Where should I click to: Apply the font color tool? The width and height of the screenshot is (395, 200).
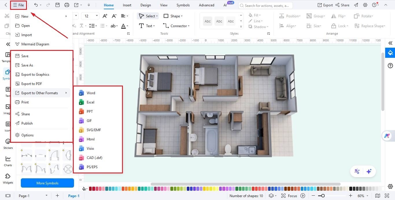124,26
